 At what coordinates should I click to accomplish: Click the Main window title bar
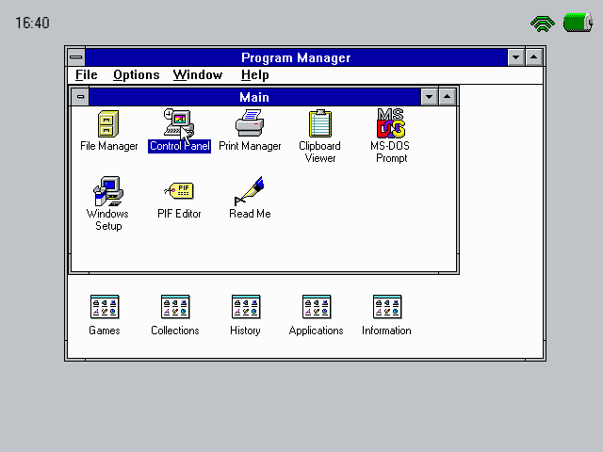[x=254, y=97]
